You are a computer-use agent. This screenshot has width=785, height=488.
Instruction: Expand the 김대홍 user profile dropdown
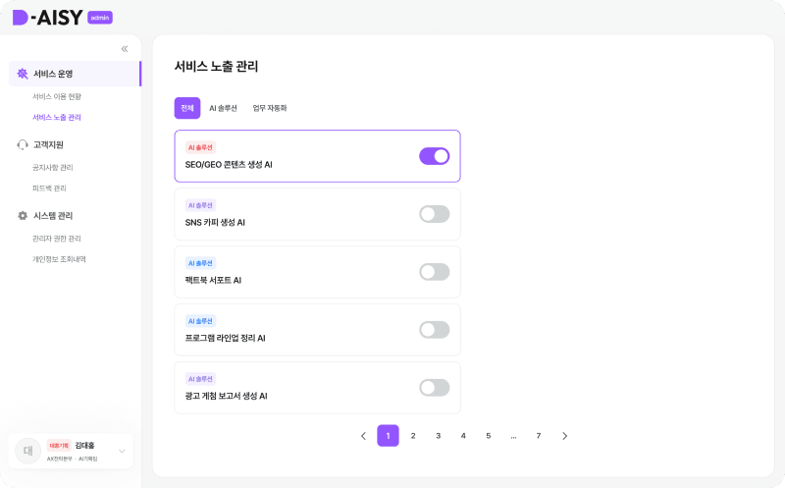click(x=122, y=451)
